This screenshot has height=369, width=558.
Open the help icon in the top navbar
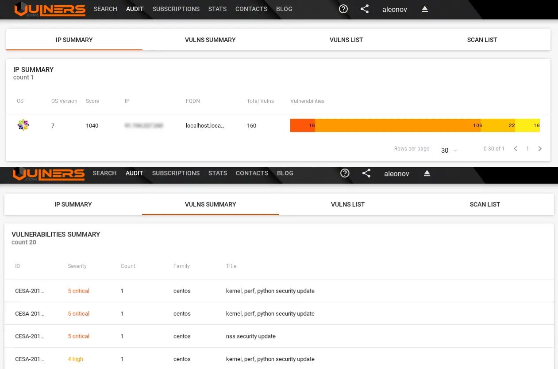click(343, 9)
